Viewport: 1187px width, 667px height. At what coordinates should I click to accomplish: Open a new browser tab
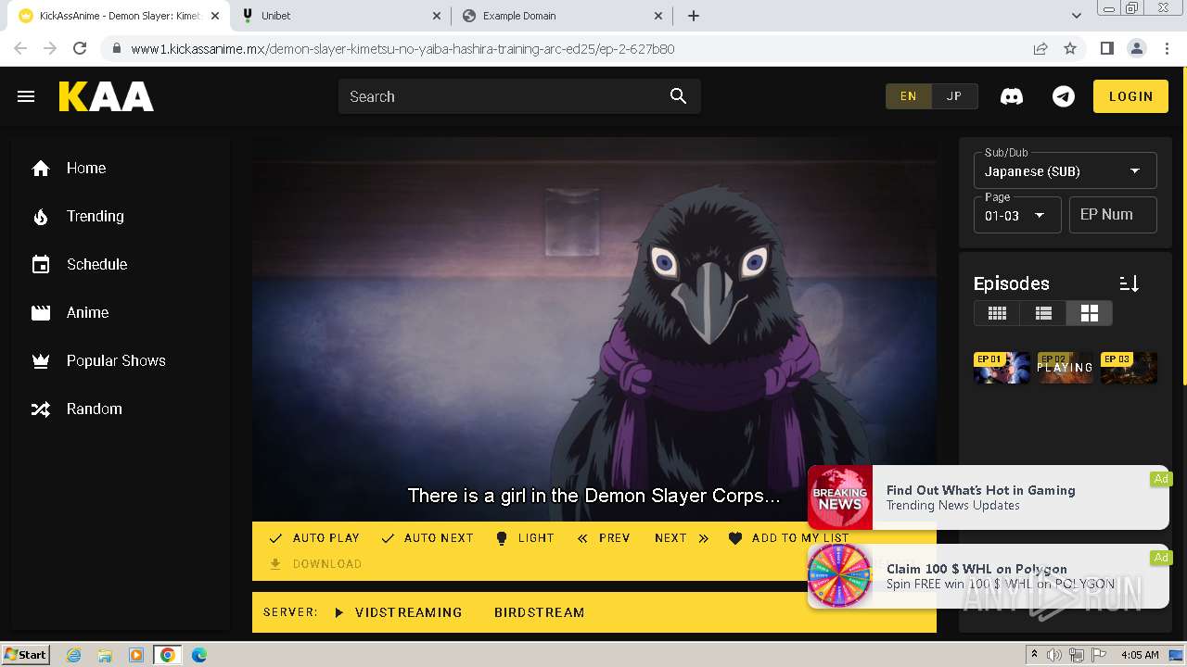[x=694, y=16]
